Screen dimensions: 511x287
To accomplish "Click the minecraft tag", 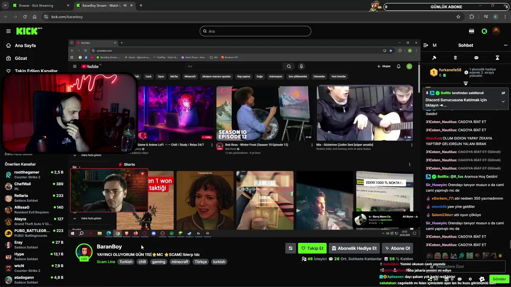I will (180, 262).
